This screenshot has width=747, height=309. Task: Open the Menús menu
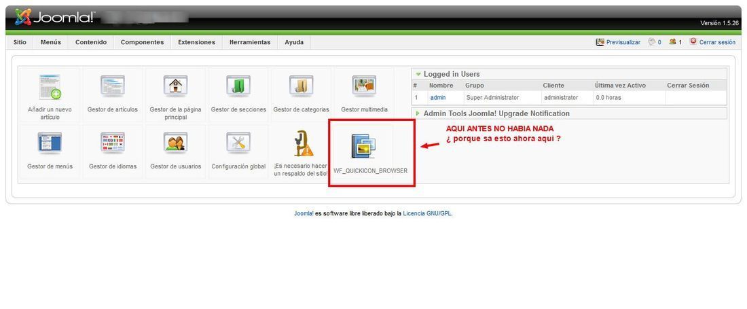click(50, 42)
